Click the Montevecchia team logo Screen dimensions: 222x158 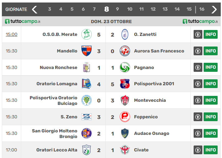pyautogui.click(x=125, y=100)
